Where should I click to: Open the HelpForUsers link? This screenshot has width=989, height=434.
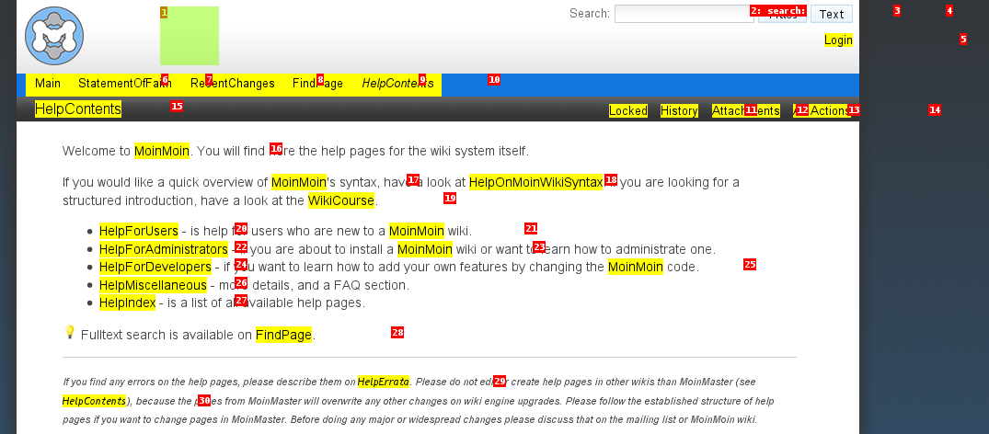point(139,231)
